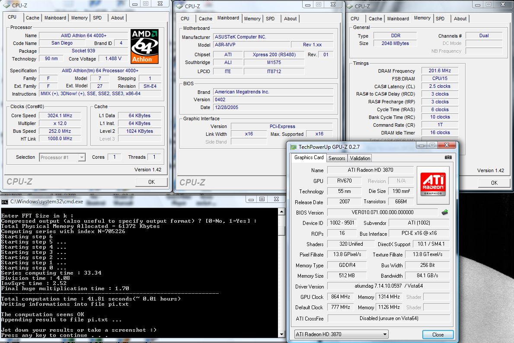Select CPU tab in Memory CPU-Z window

(x=355, y=19)
